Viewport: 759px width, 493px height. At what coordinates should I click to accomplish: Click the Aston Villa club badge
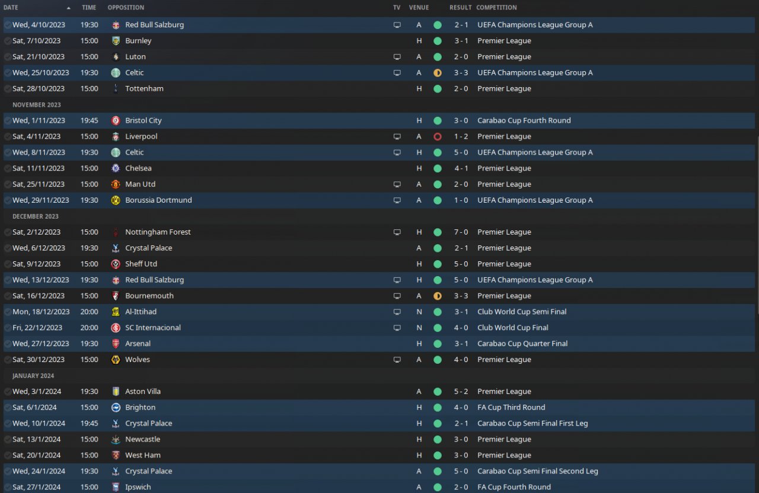[116, 392]
